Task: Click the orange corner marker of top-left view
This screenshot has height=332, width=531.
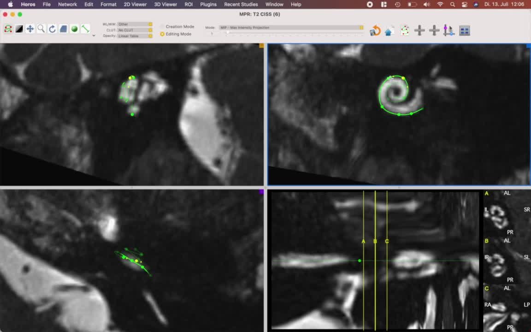Action: click(x=261, y=45)
